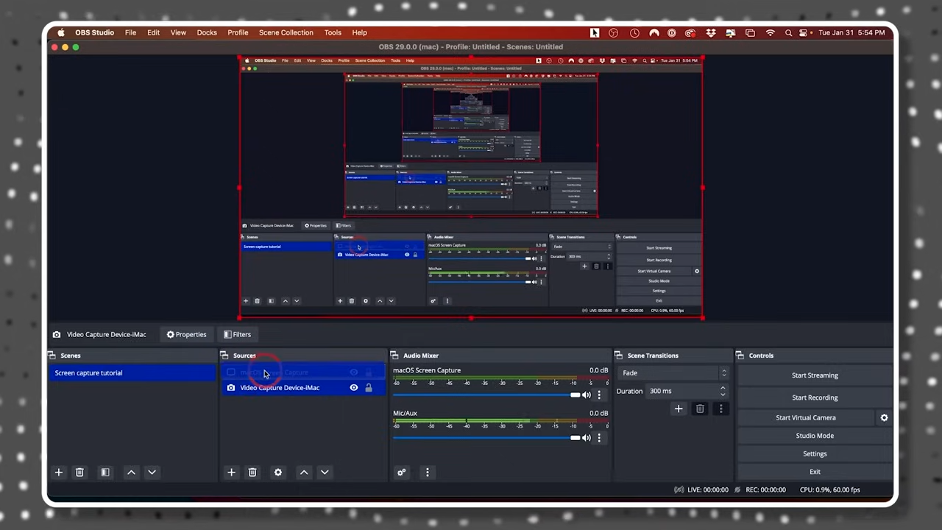Open Virtual Camera settings gear icon

884,418
